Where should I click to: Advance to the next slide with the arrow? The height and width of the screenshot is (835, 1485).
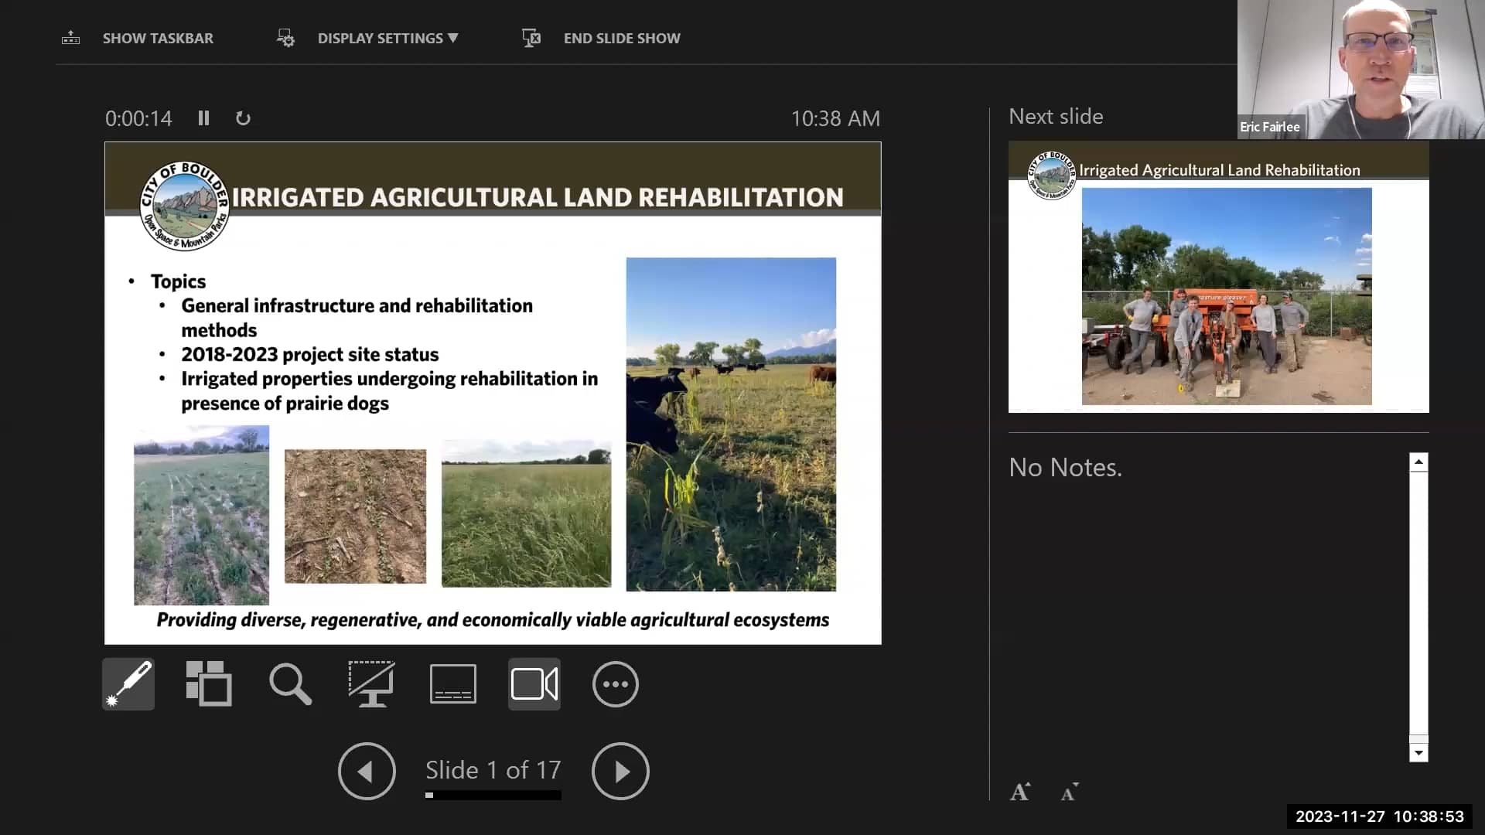point(620,771)
